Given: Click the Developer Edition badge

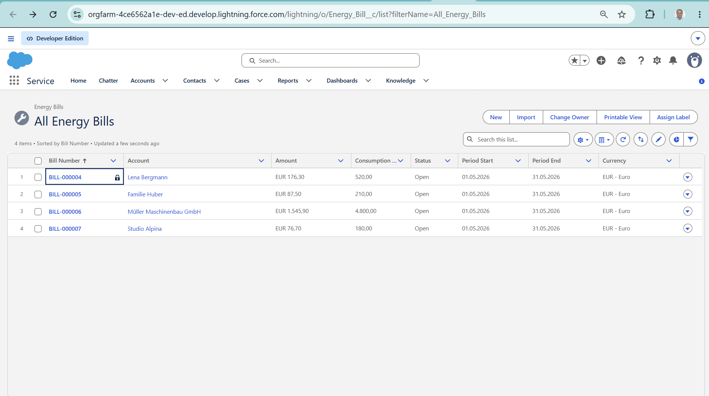Looking at the screenshot, I should (x=55, y=39).
